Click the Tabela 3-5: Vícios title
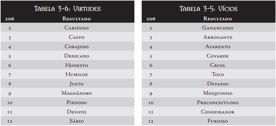The image size is (276, 126). [x=209, y=8]
